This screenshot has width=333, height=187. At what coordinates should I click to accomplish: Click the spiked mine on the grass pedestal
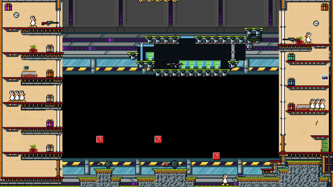[108, 164]
